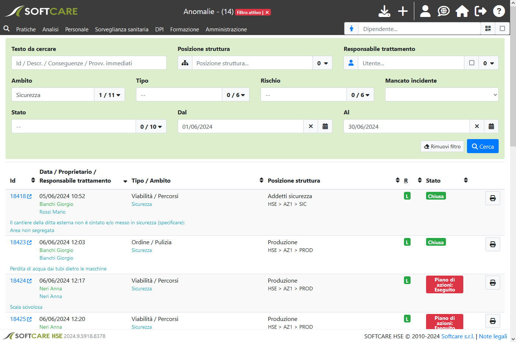Screen dimensions: 516x342
Task: Click the download icon in header
Action: tap(384, 11)
